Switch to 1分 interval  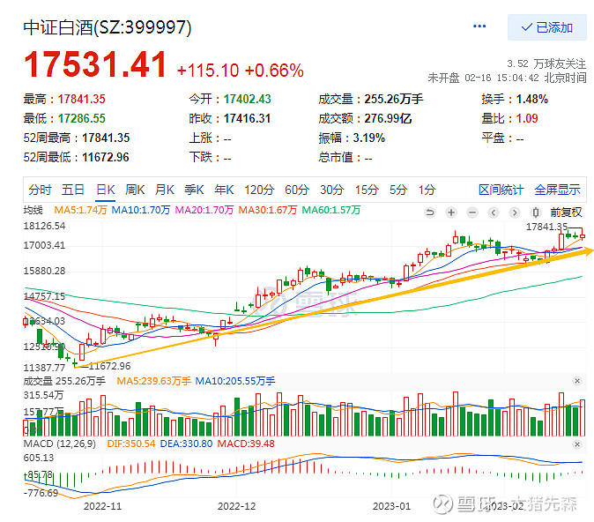[x=427, y=190]
